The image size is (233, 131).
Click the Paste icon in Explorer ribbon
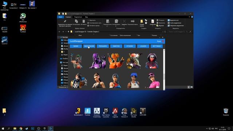tap(84, 21)
